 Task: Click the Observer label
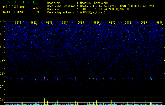click(53, 3)
